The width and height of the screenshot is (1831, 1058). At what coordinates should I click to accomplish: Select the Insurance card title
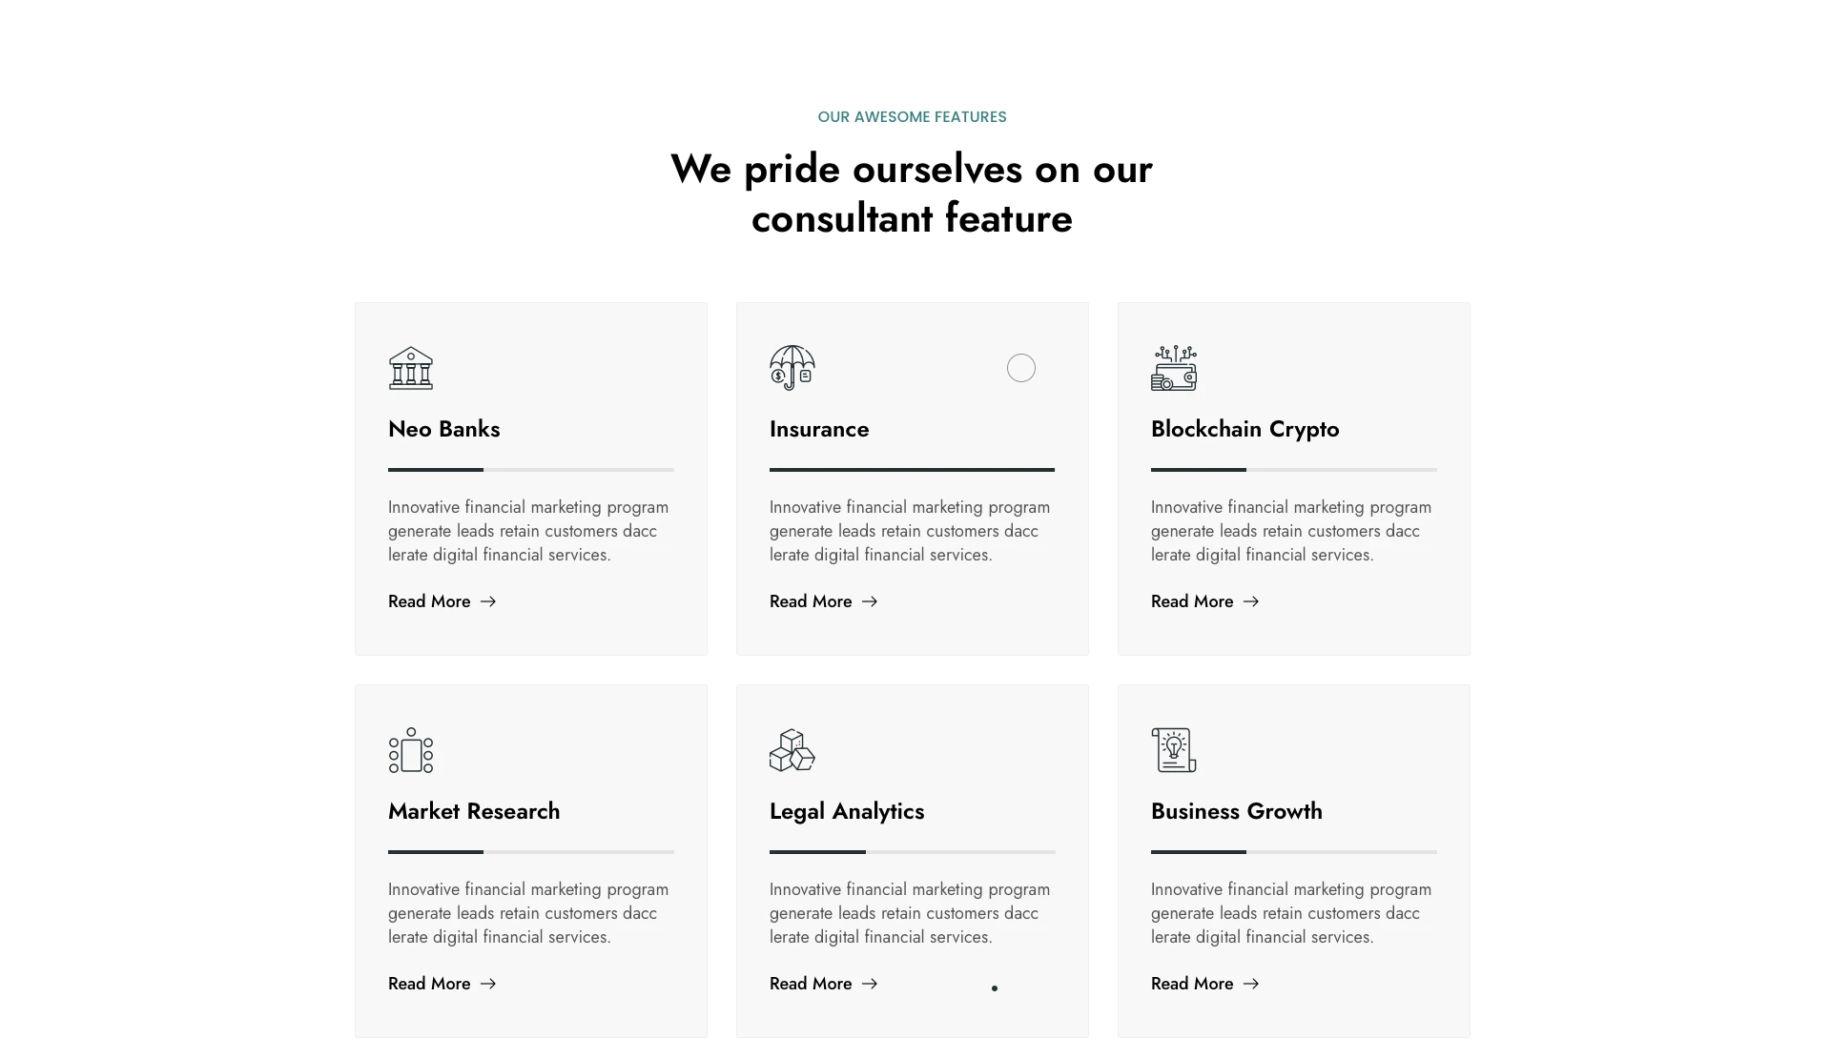click(x=819, y=429)
